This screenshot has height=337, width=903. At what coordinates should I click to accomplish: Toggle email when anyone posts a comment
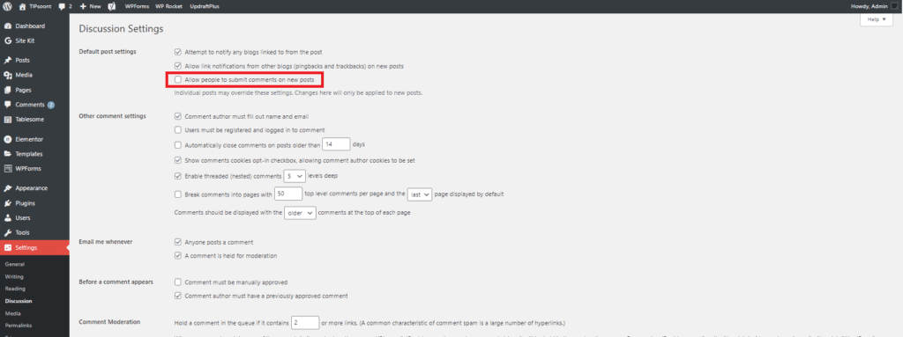pos(178,242)
